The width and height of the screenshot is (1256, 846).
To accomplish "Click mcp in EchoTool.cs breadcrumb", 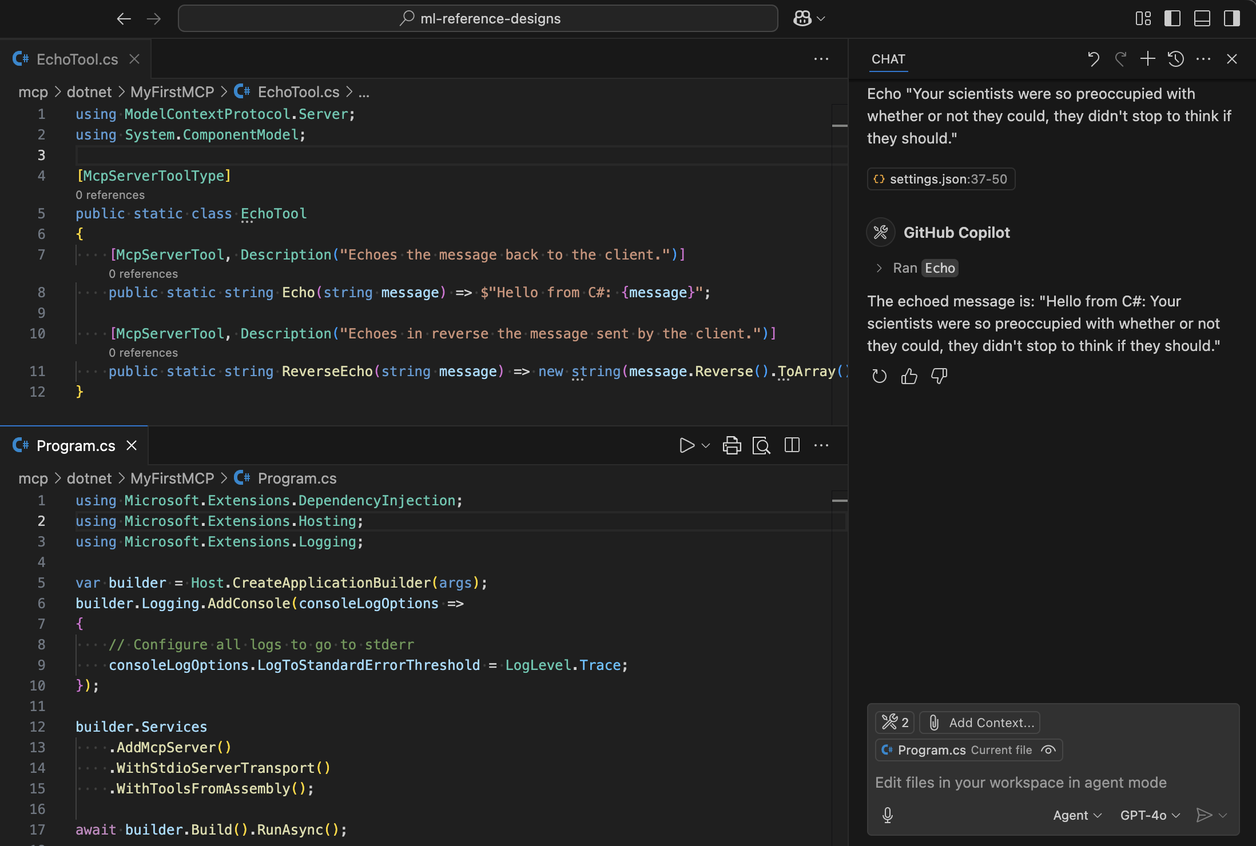I will (x=33, y=92).
